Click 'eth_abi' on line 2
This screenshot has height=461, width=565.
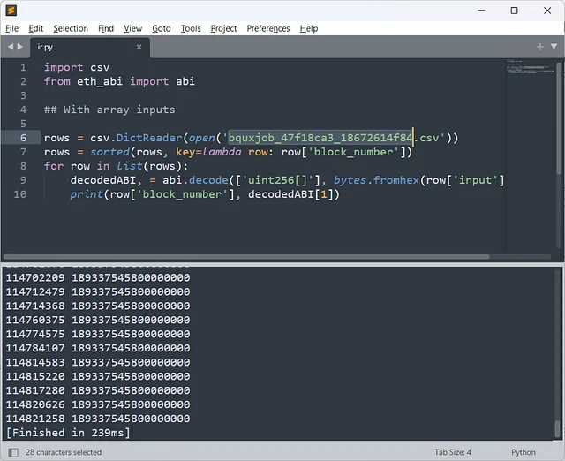(100, 81)
